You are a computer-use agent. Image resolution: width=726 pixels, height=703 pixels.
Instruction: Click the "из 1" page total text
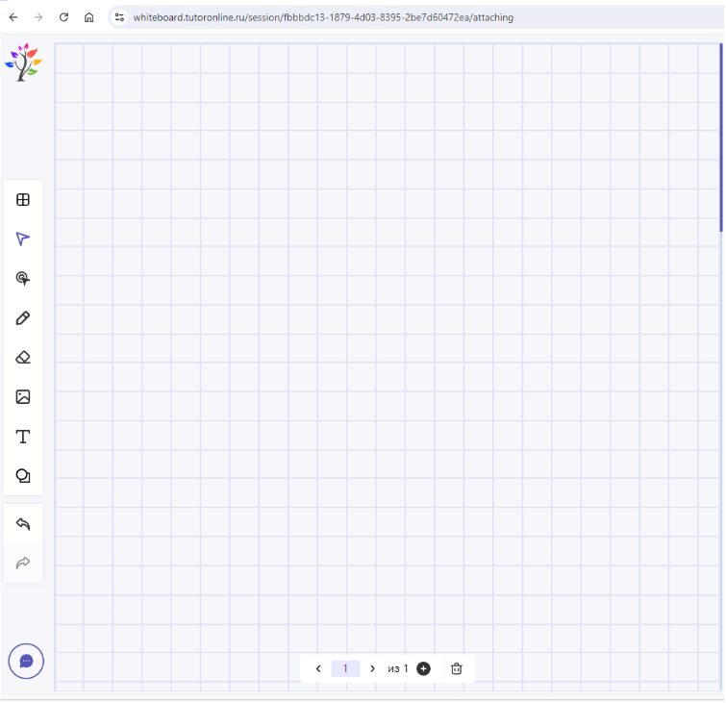point(398,668)
